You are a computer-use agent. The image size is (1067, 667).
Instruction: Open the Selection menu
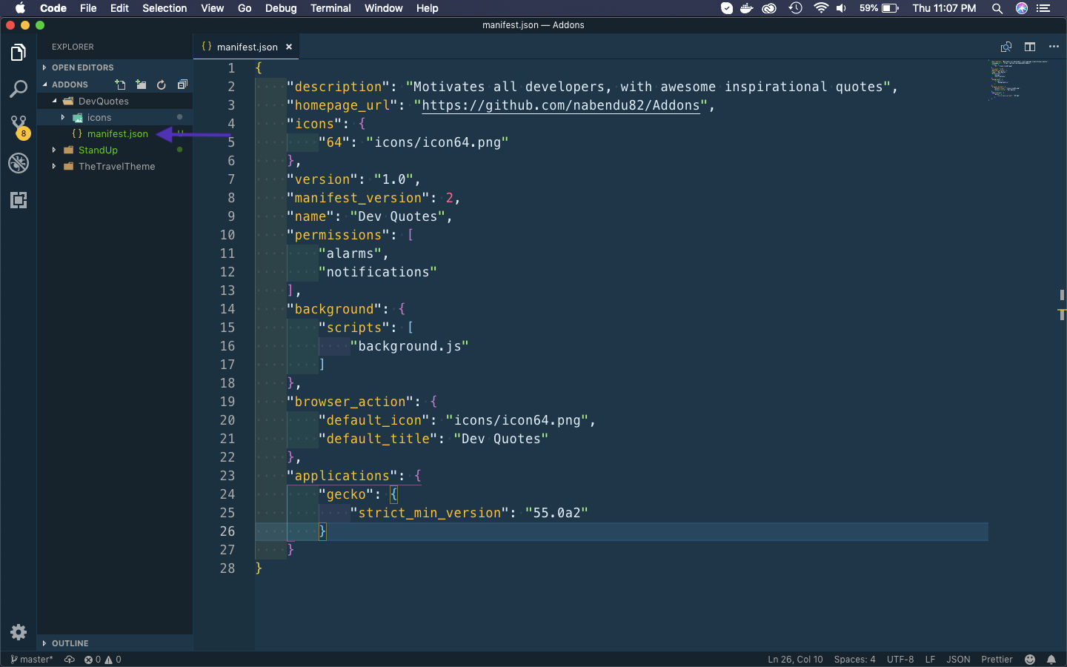tap(164, 8)
